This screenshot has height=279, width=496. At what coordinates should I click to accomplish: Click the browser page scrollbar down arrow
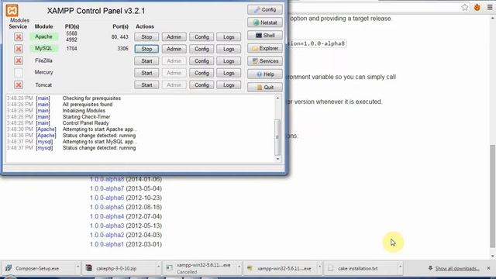493,256
